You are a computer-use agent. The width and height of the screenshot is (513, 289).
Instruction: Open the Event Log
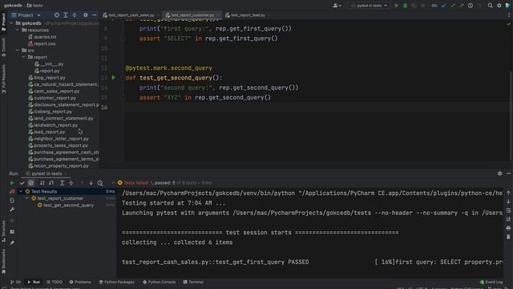pos(491,282)
